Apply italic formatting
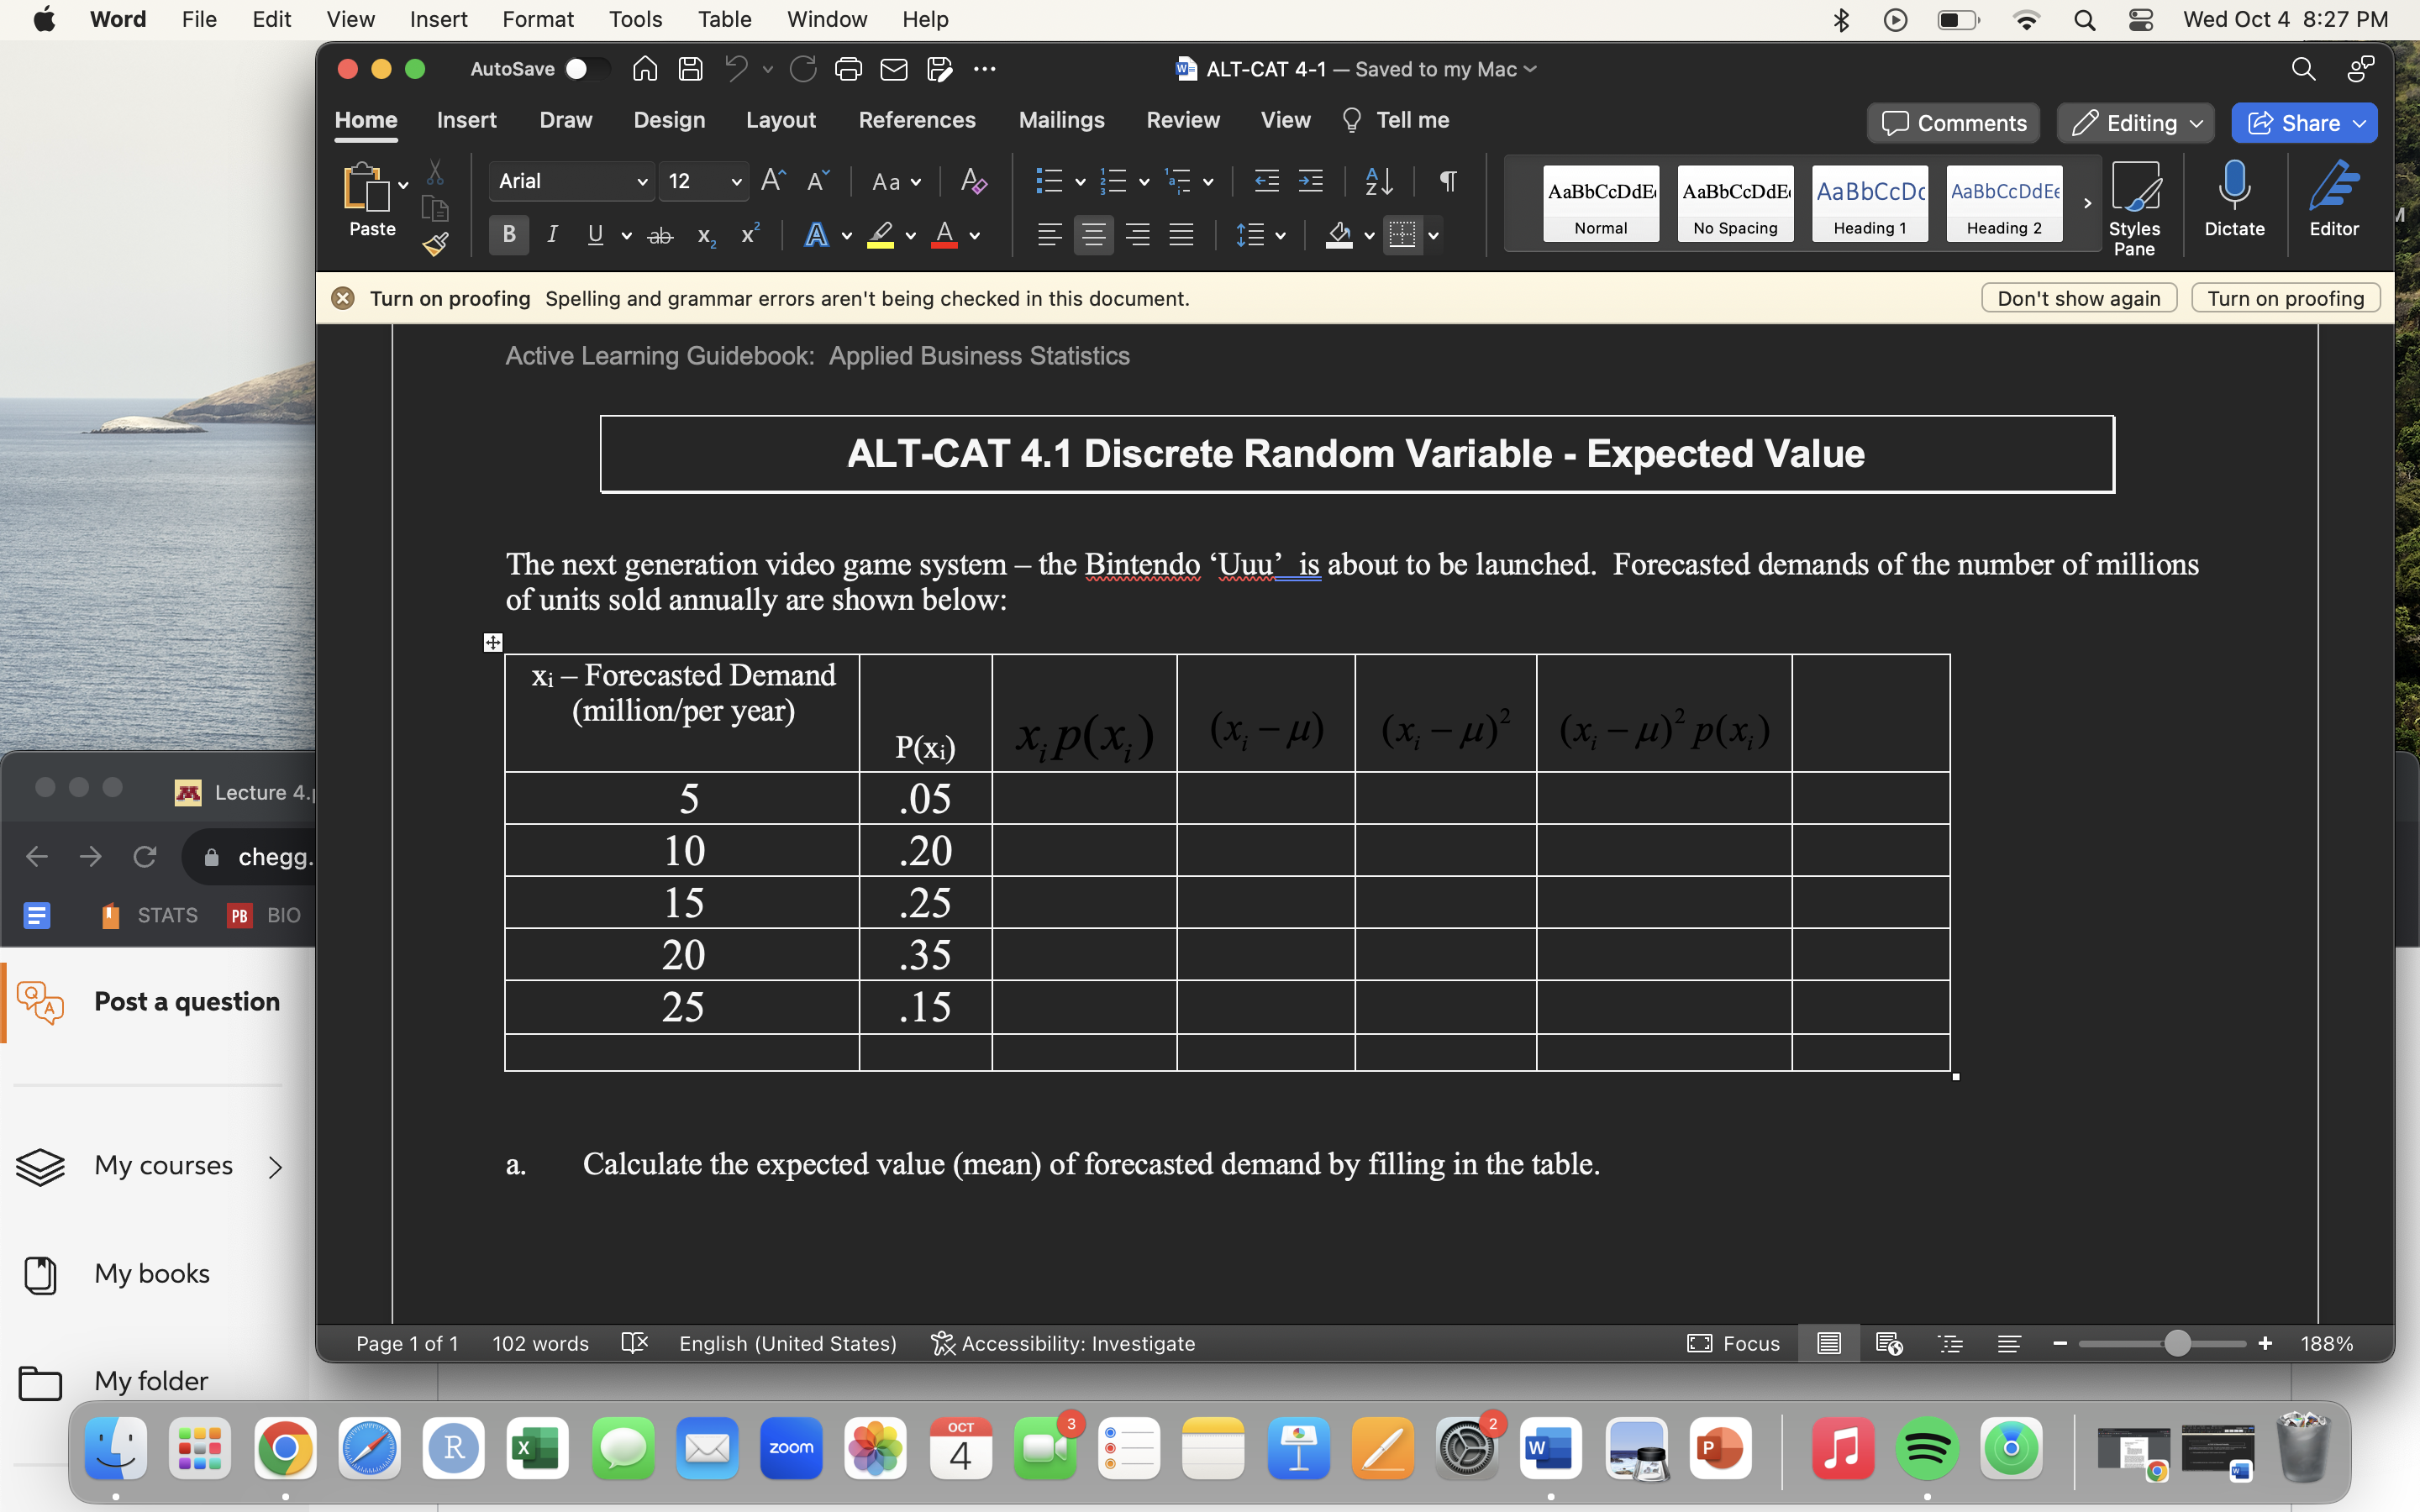The height and width of the screenshot is (1512, 2420). (x=552, y=235)
